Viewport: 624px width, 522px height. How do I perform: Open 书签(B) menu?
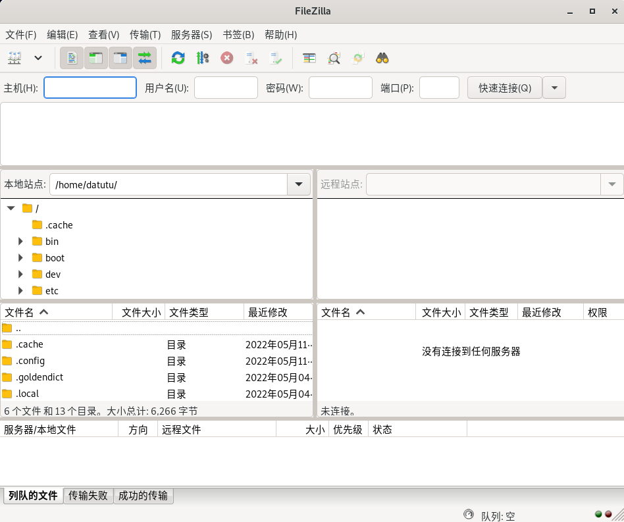[x=238, y=35]
